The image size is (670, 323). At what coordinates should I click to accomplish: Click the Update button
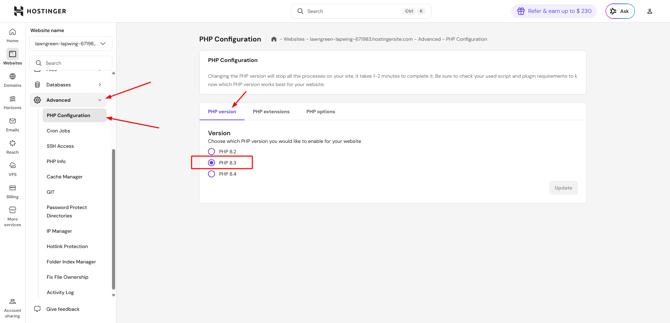tap(563, 188)
